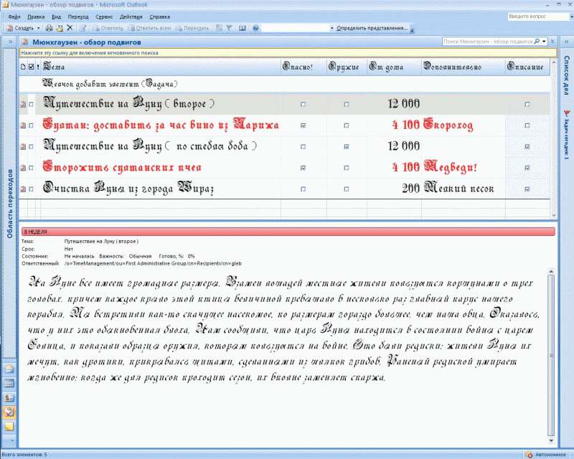Toggle 'Опасно!' checkbox for the Париж wine task
574x459 pixels.
click(303, 126)
